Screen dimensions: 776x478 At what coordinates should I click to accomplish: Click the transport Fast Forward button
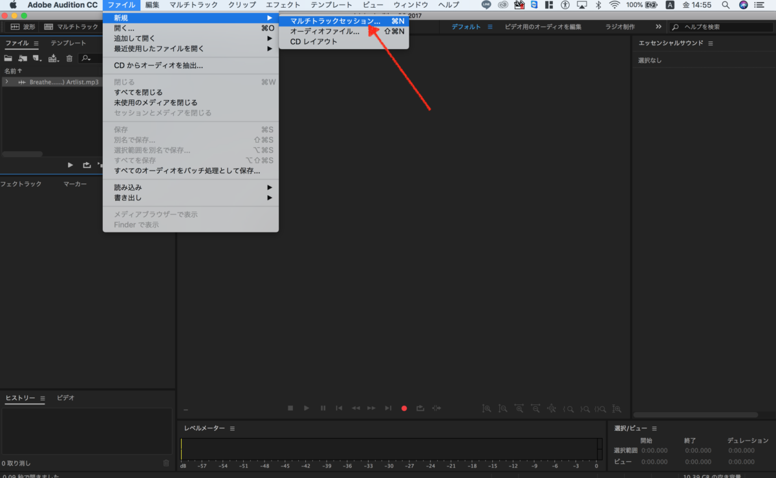click(372, 408)
